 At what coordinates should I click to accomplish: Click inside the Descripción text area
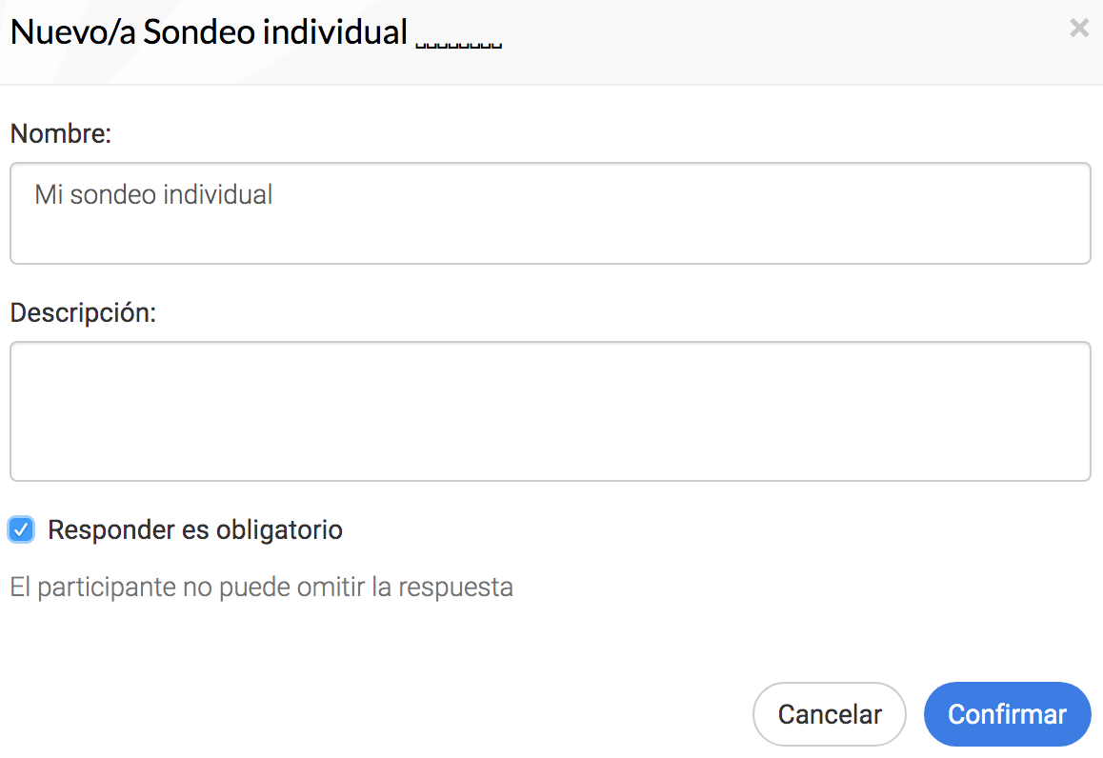pos(551,411)
